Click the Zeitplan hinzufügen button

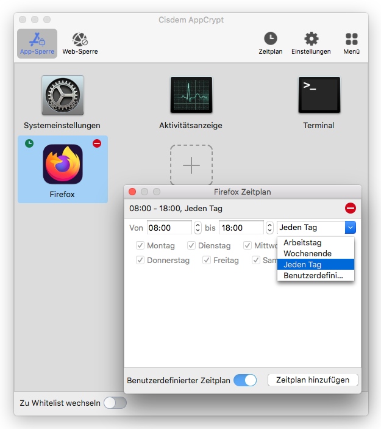(x=313, y=380)
